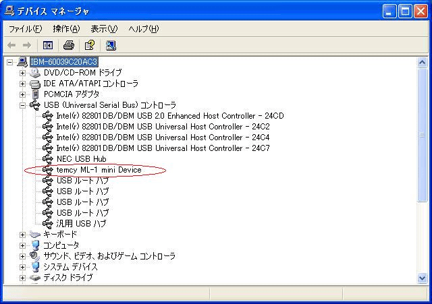This screenshot has width=432, height=304.
Task: Maximize the デバイス マネージャ window
Action: tap(405, 11)
